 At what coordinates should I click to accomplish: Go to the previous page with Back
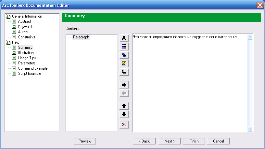[x=144, y=141]
